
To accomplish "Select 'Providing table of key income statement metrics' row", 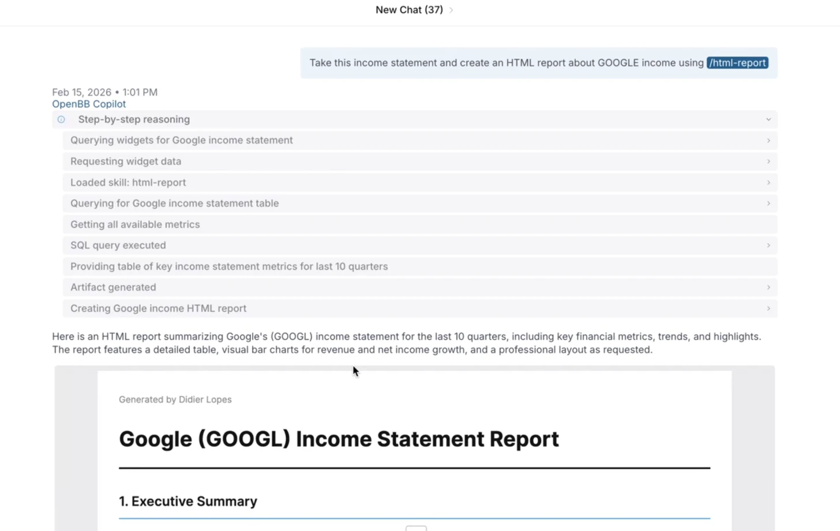I will [x=420, y=266].
